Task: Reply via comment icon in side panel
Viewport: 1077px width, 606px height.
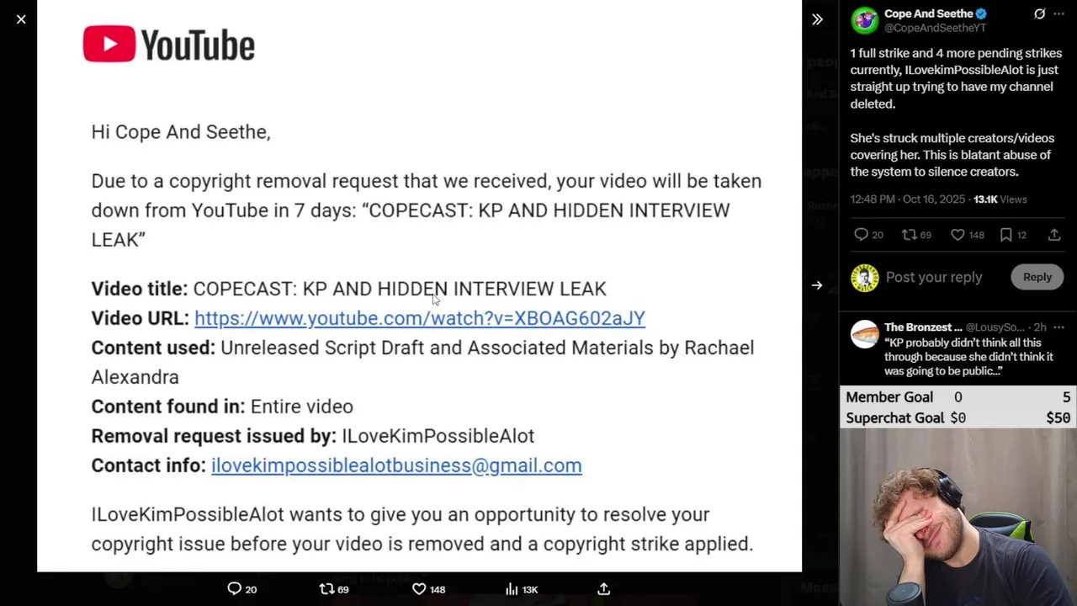Action: [x=861, y=235]
